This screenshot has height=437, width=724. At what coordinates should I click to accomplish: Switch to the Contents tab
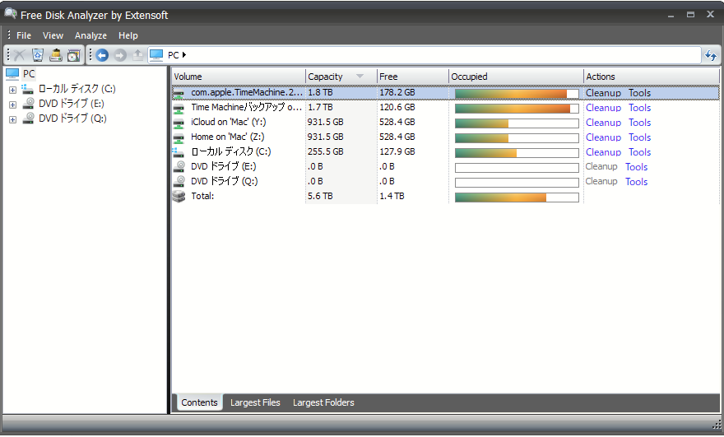pyautogui.click(x=199, y=402)
